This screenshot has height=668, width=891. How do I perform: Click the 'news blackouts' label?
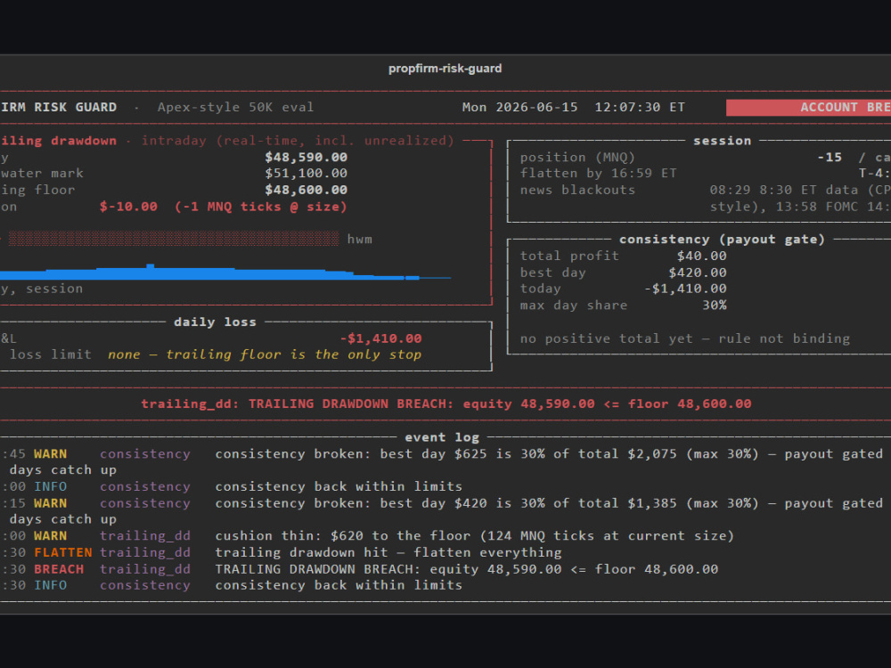click(577, 190)
